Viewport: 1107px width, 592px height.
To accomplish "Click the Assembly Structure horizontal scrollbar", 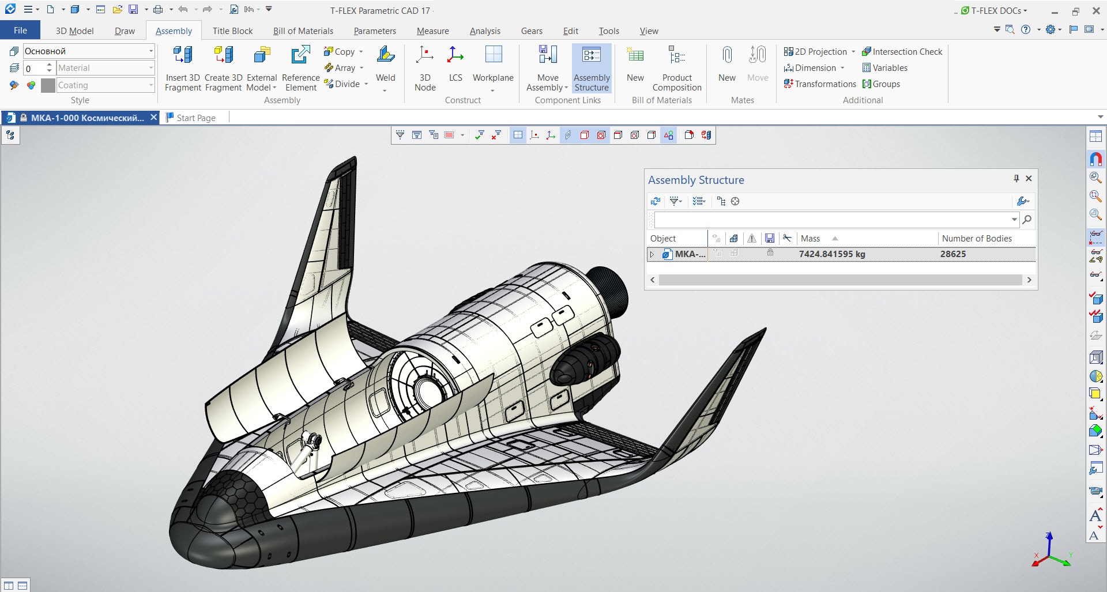I will coord(840,280).
